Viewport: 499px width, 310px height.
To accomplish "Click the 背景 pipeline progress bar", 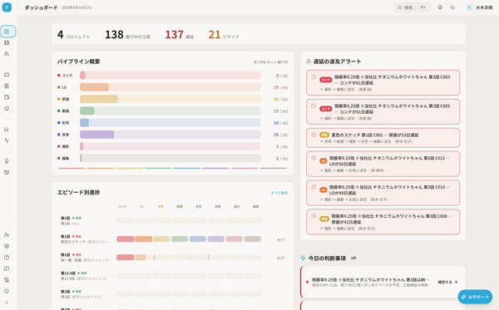I will click(x=170, y=135).
